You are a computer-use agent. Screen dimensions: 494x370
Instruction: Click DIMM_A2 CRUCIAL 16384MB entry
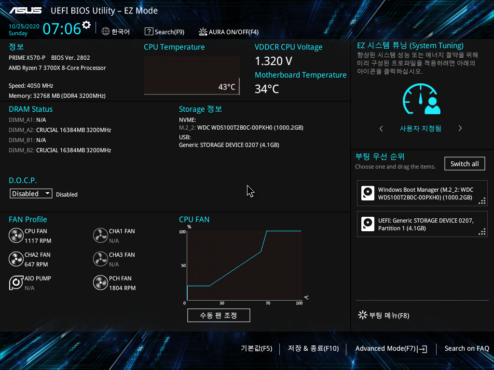[x=60, y=130]
